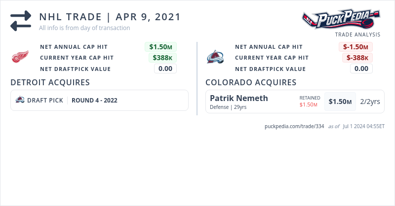This screenshot has width=395, height=206.
Task: Click the Avalanche icon beside Draft Pick
Action: click(20, 100)
